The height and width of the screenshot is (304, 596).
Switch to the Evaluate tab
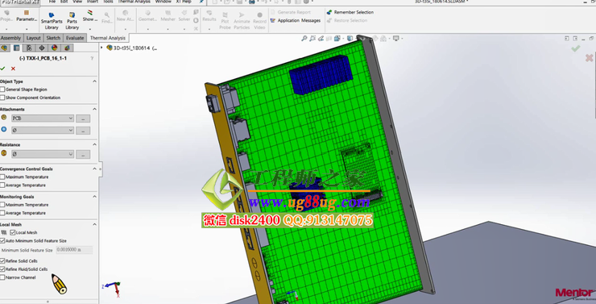75,38
